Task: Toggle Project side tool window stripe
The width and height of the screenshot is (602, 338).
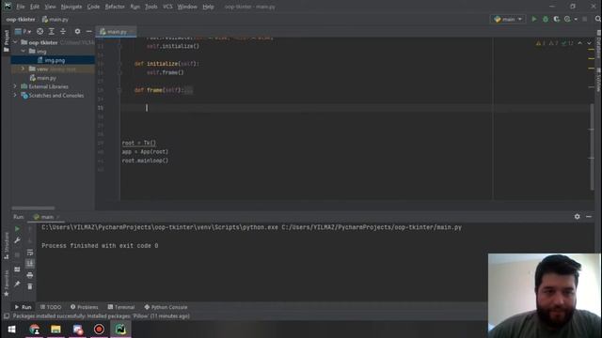Action: tap(6, 40)
